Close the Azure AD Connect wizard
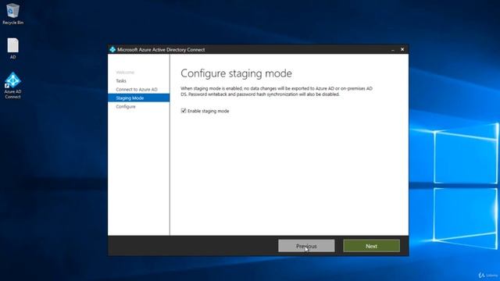Image resolution: width=500 pixels, height=281 pixels. click(x=402, y=49)
